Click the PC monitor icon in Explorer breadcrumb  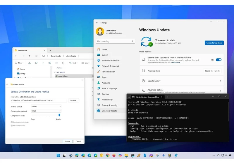(x=44, y=56)
